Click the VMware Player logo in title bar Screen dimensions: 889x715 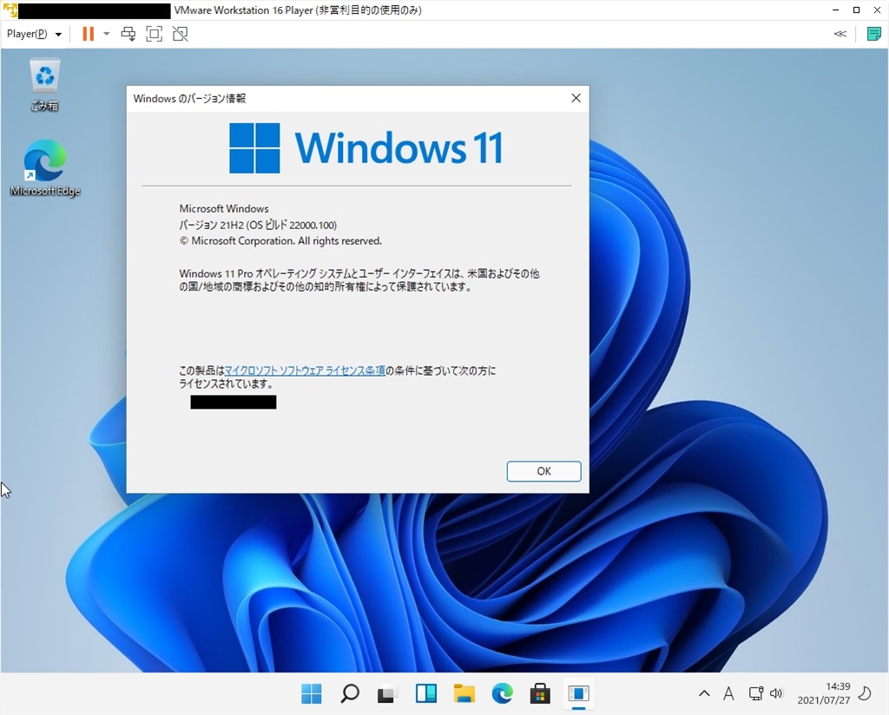pyautogui.click(x=10, y=10)
